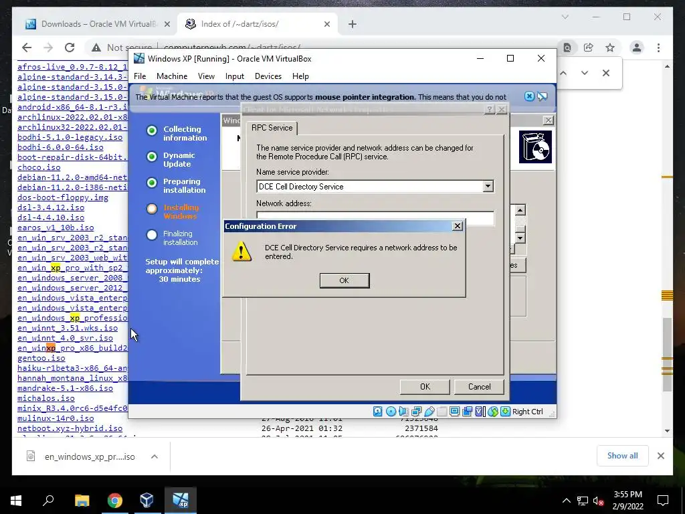Open Windows Start menu
Image resolution: width=685 pixels, height=514 pixels.
(16, 500)
